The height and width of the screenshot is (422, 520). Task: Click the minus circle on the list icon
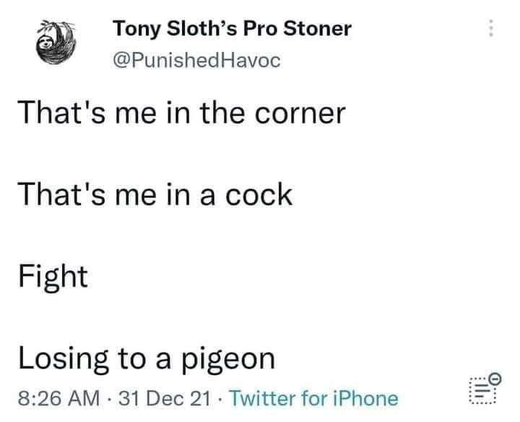point(495,378)
